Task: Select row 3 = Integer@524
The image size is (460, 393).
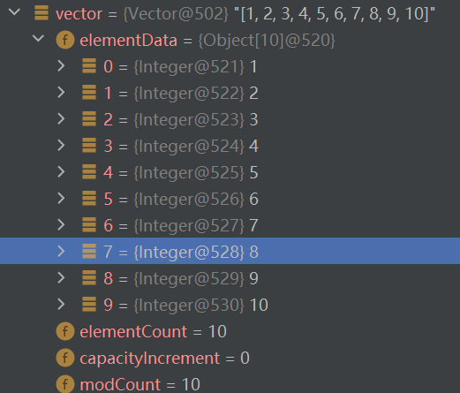Action: (x=230, y=146)
